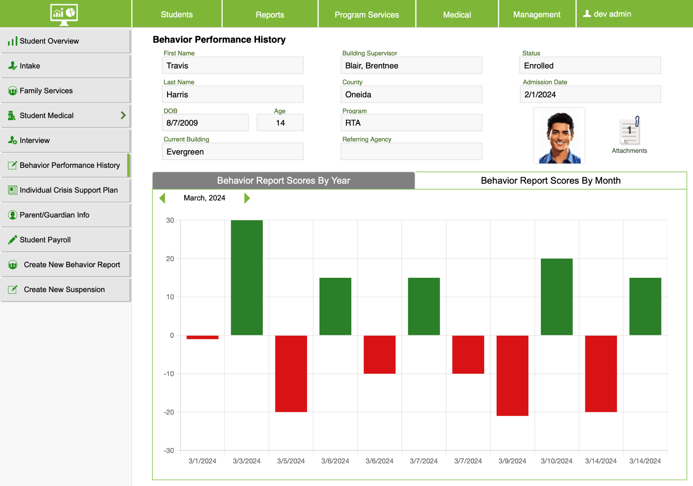Screen dimensions: 693x486
Task: Open Individual Crisis Support Plan page
Action: point(65,190)
